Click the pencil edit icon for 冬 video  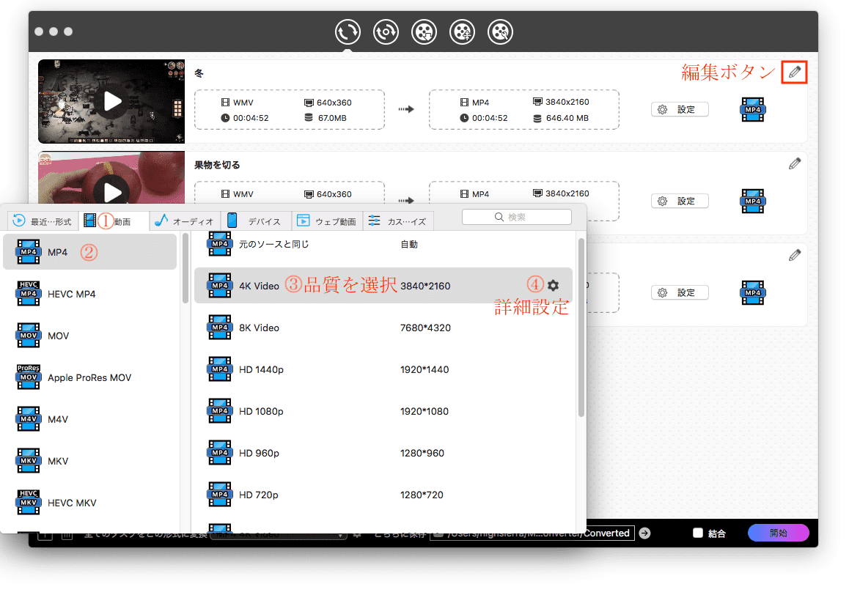pos(794,72)
